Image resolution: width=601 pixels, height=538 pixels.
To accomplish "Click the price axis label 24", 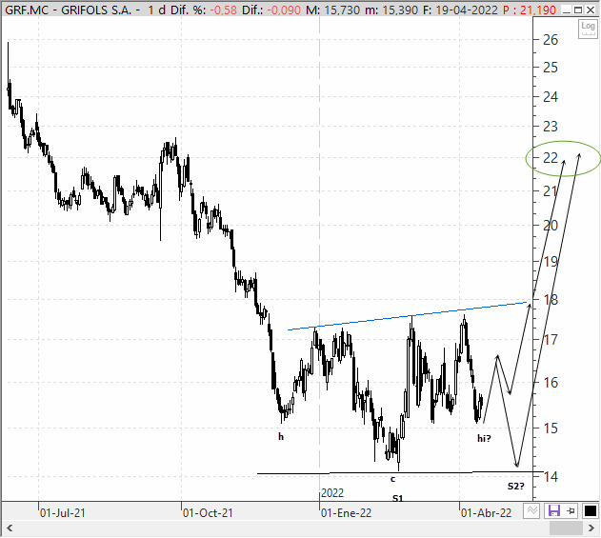I will tap(551, 96).
